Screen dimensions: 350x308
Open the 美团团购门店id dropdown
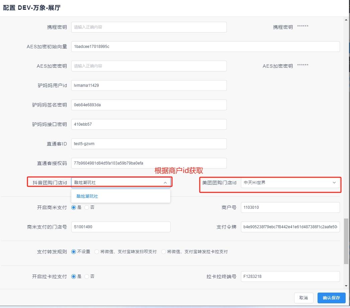(290, 183)
